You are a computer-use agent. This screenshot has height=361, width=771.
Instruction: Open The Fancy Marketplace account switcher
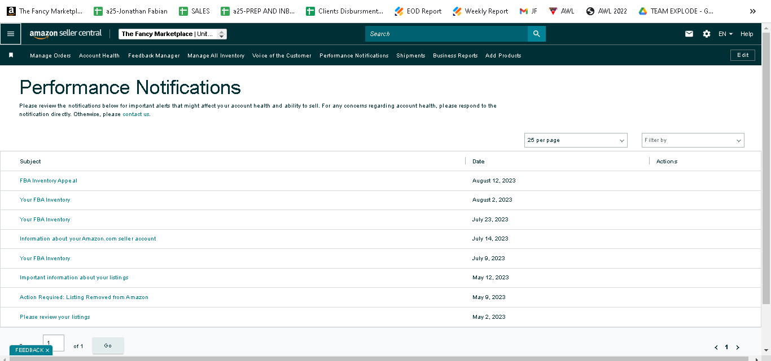point(173,34)
